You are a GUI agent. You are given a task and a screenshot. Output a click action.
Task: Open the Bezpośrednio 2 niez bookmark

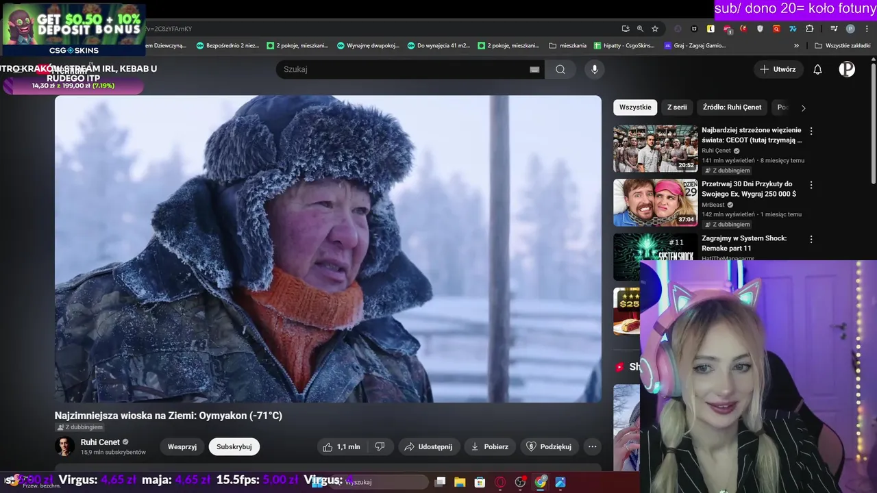pos(227,46)
